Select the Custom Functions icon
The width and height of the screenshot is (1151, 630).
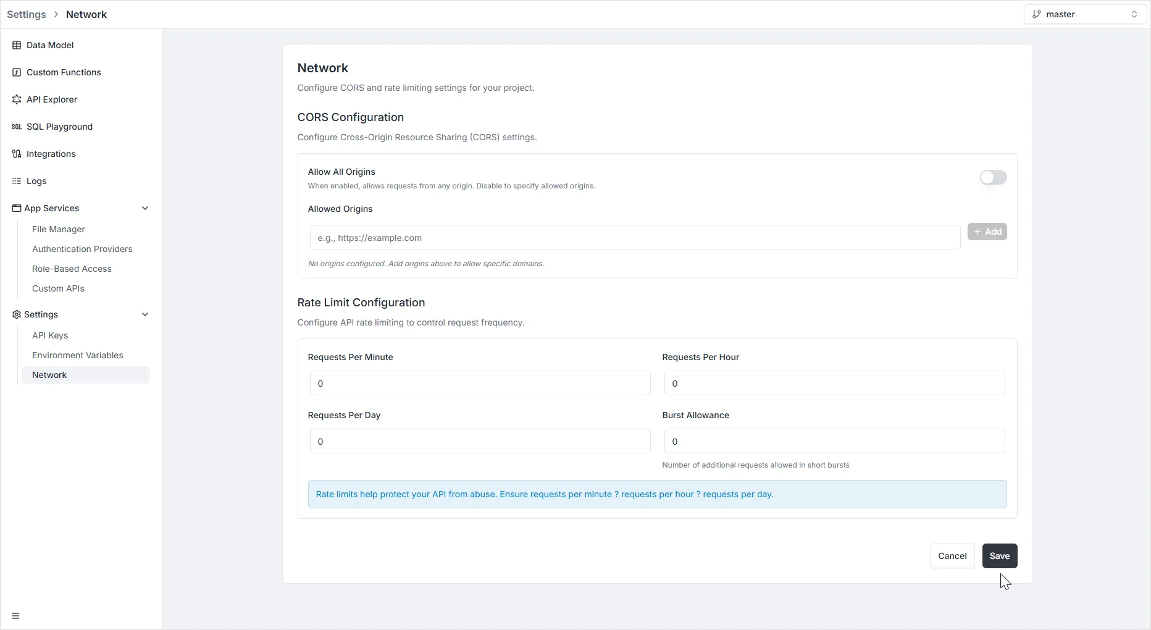(x=17, y=72)
